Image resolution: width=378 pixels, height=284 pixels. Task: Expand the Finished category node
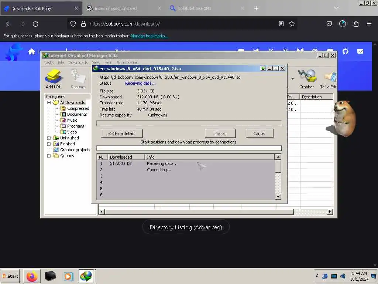point(49,144)
